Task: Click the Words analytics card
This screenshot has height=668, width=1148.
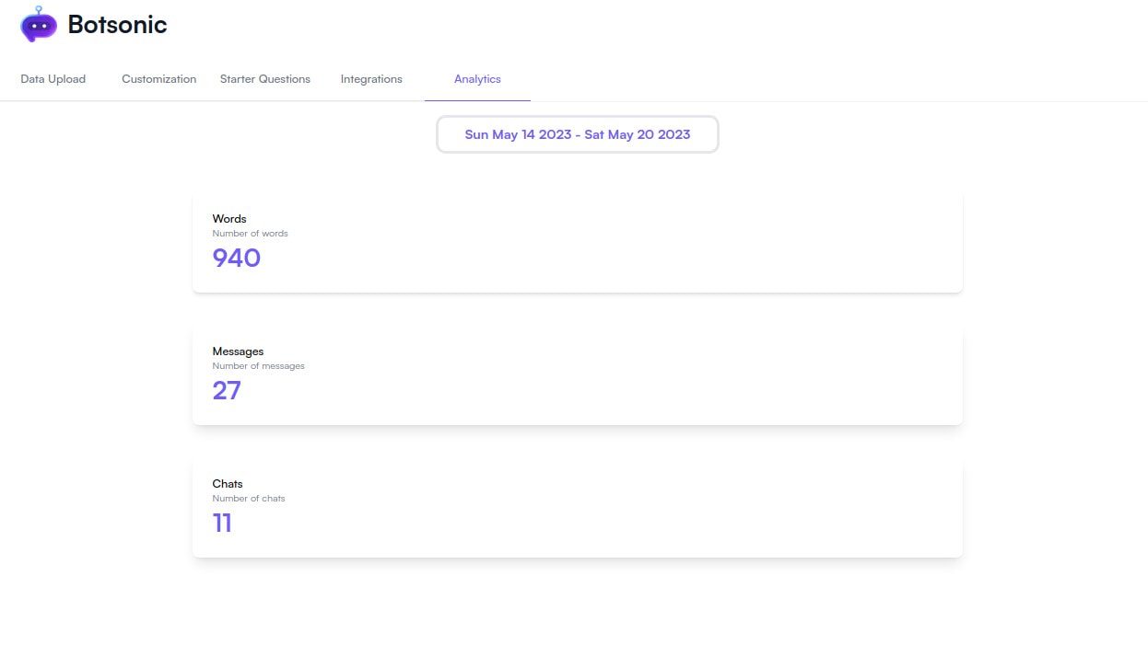Action: 577,241
